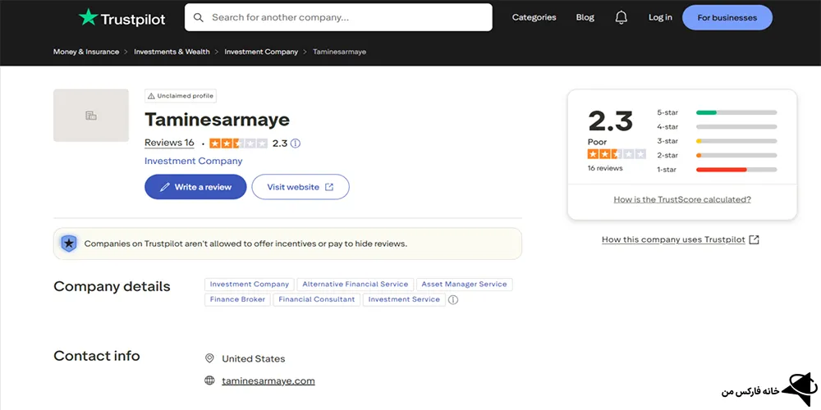821x410 pixels.
Task: Click the TrustScore info icon beside 2.3
Action: [x=296, y=143]
